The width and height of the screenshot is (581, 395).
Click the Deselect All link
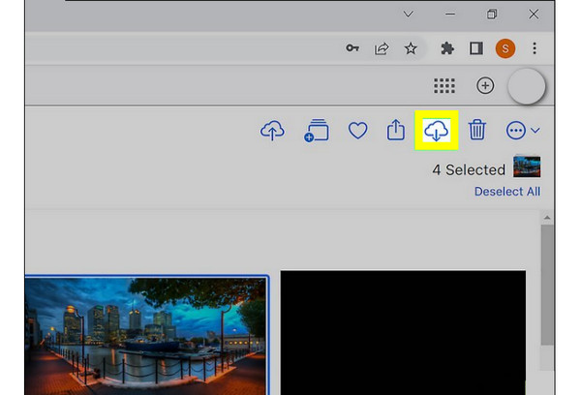click(x=506, y=192)
